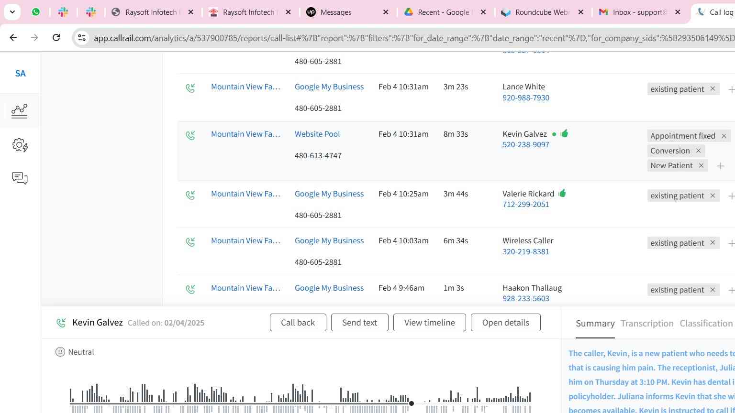Remove existing patient tag from Valerie Rickard
This screenshot has height=413, width=735.
[x=713, y=196]
